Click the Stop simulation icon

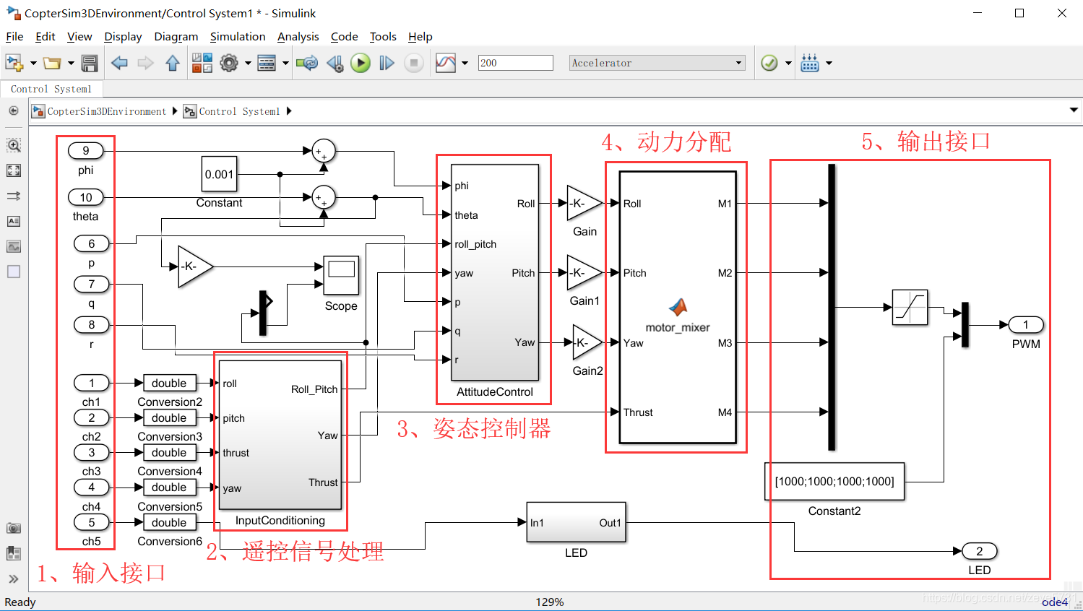click(413, 63)
